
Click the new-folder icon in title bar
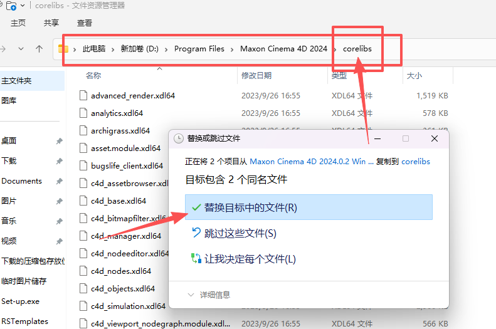tap(11, 6)
